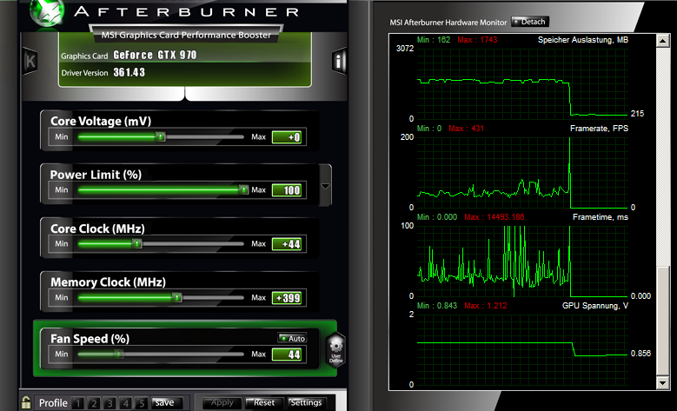Expand the Power Limit dropdown arrow
This screenshot has width=677, height=411.
tap(326, 187)
